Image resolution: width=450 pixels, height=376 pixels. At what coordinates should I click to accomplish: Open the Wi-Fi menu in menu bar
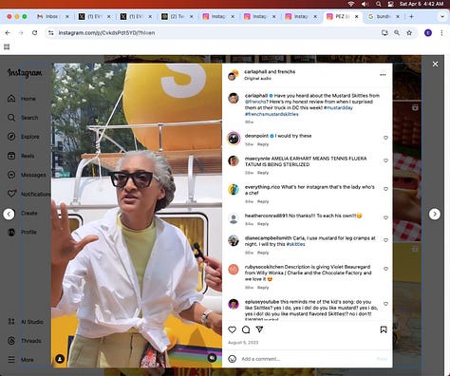click(351, 4)
